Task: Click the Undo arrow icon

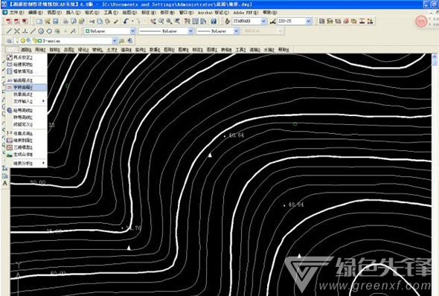Action: tap(126, 22)
